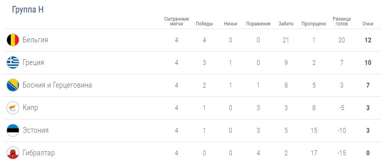The width and height of the screenshot is (382, 165).
Task: Click the Cyprus flag icon
Action: point(13,108)
